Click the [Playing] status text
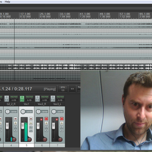Screen dimensions: 152x152 (x=50, y=89)
